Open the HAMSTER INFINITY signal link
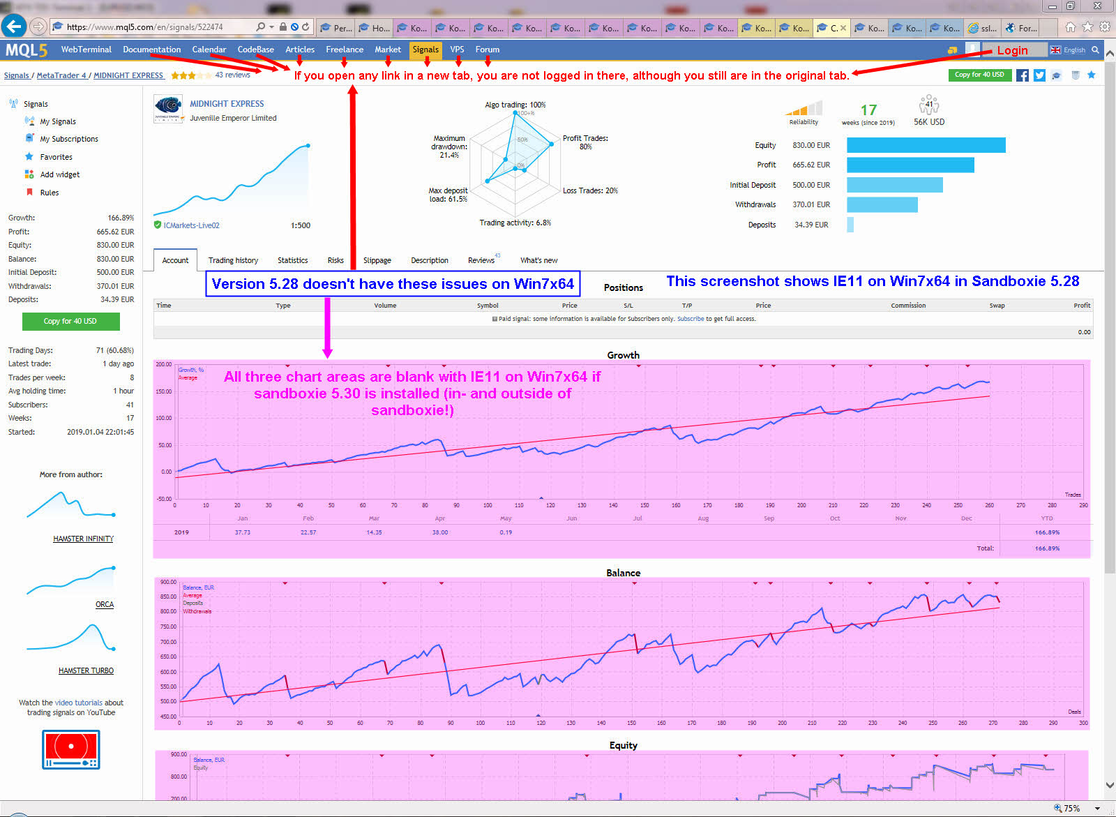 coord(83,539)
